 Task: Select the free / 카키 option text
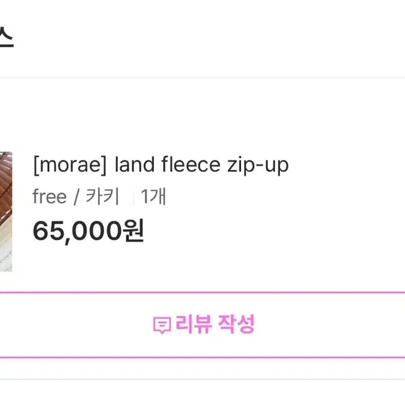click(76, 197)
